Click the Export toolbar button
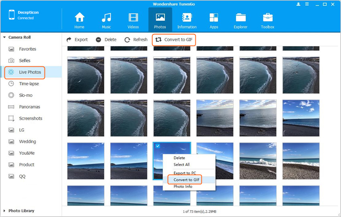341x217 pixels. (x=77, y=40)
